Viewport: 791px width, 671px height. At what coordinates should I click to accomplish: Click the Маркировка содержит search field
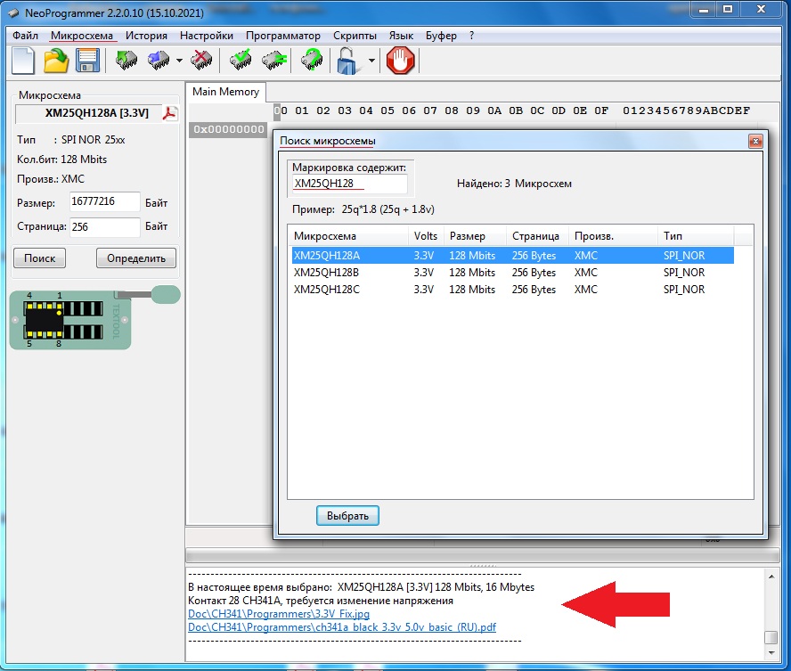(348, 184)
